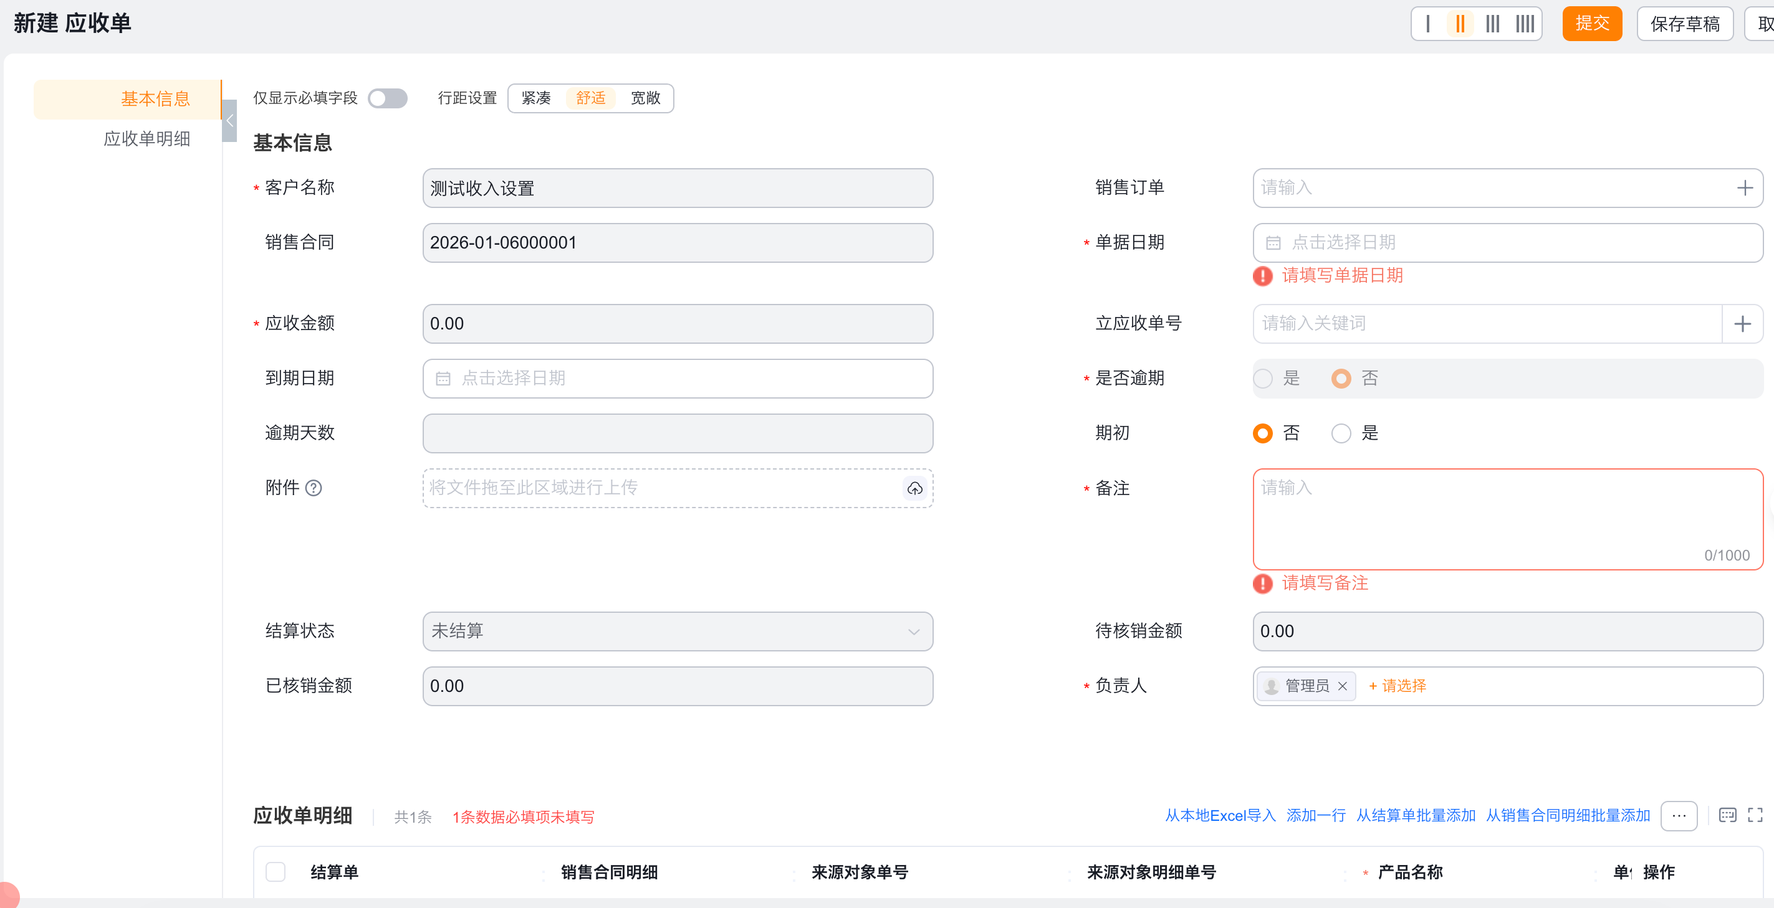This screenshot has height=908, width=1774.
Task: Click plus icon beside 立应收单号 field
Action: point(1742,324)
